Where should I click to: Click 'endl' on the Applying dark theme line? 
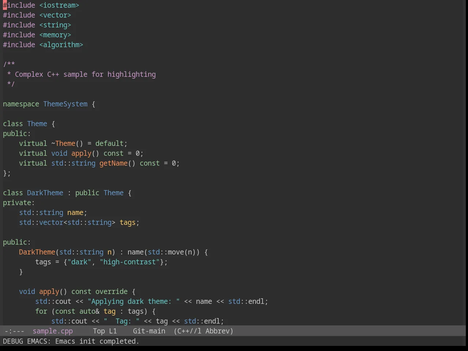(256, 302)
